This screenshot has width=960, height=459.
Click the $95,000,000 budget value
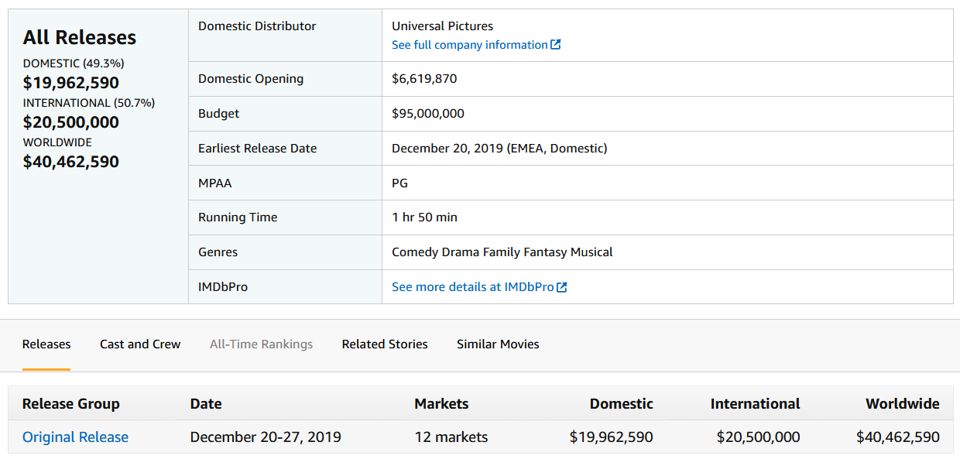click(x=428, y=114)
